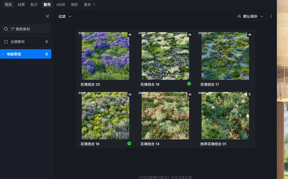
Task: Open the 默认排序 sort dropdown
Action: click(x=250, y=16)
